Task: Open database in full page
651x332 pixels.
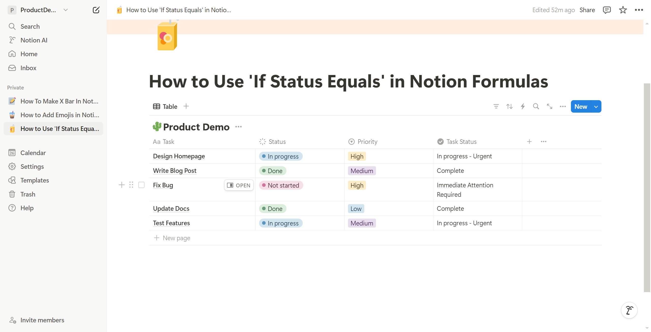Action: (549, 106)
